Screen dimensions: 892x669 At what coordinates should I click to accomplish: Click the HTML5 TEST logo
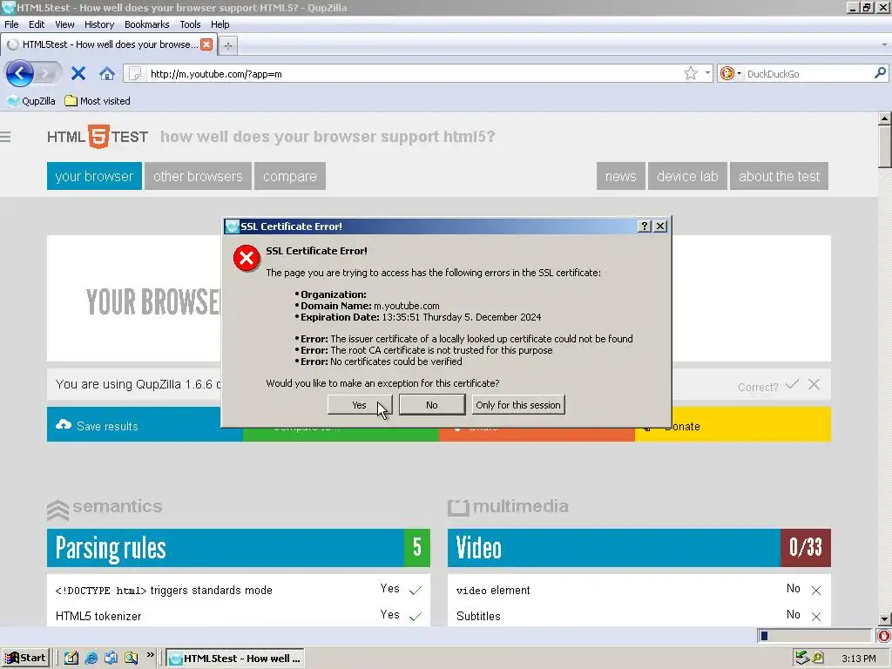pyautogui.click(x=98, y=137)
